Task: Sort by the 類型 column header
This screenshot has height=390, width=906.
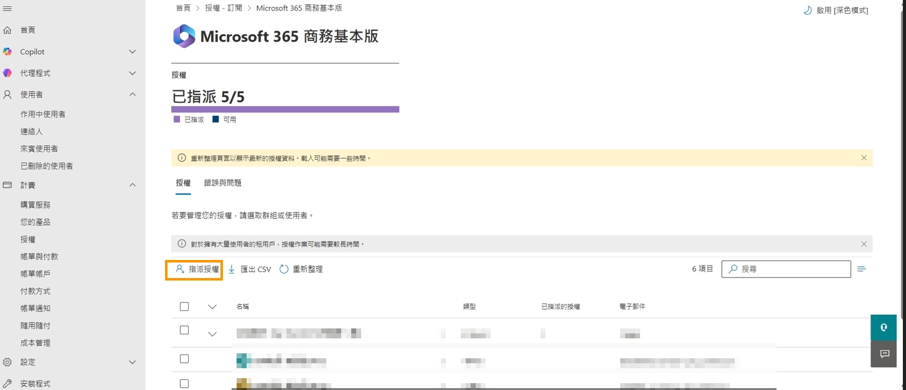Action: click(470, 307)
